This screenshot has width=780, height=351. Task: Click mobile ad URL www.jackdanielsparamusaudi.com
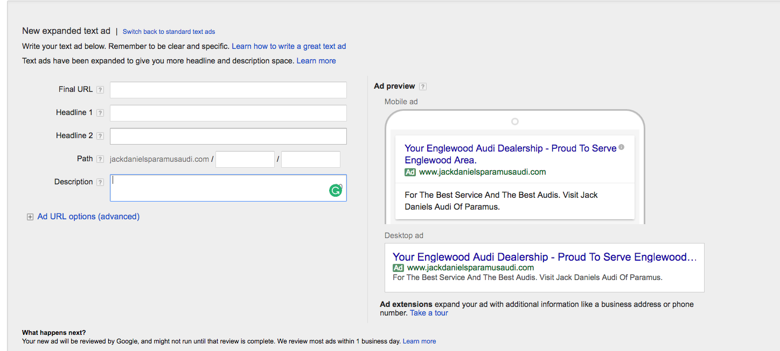tap(483, 172)
